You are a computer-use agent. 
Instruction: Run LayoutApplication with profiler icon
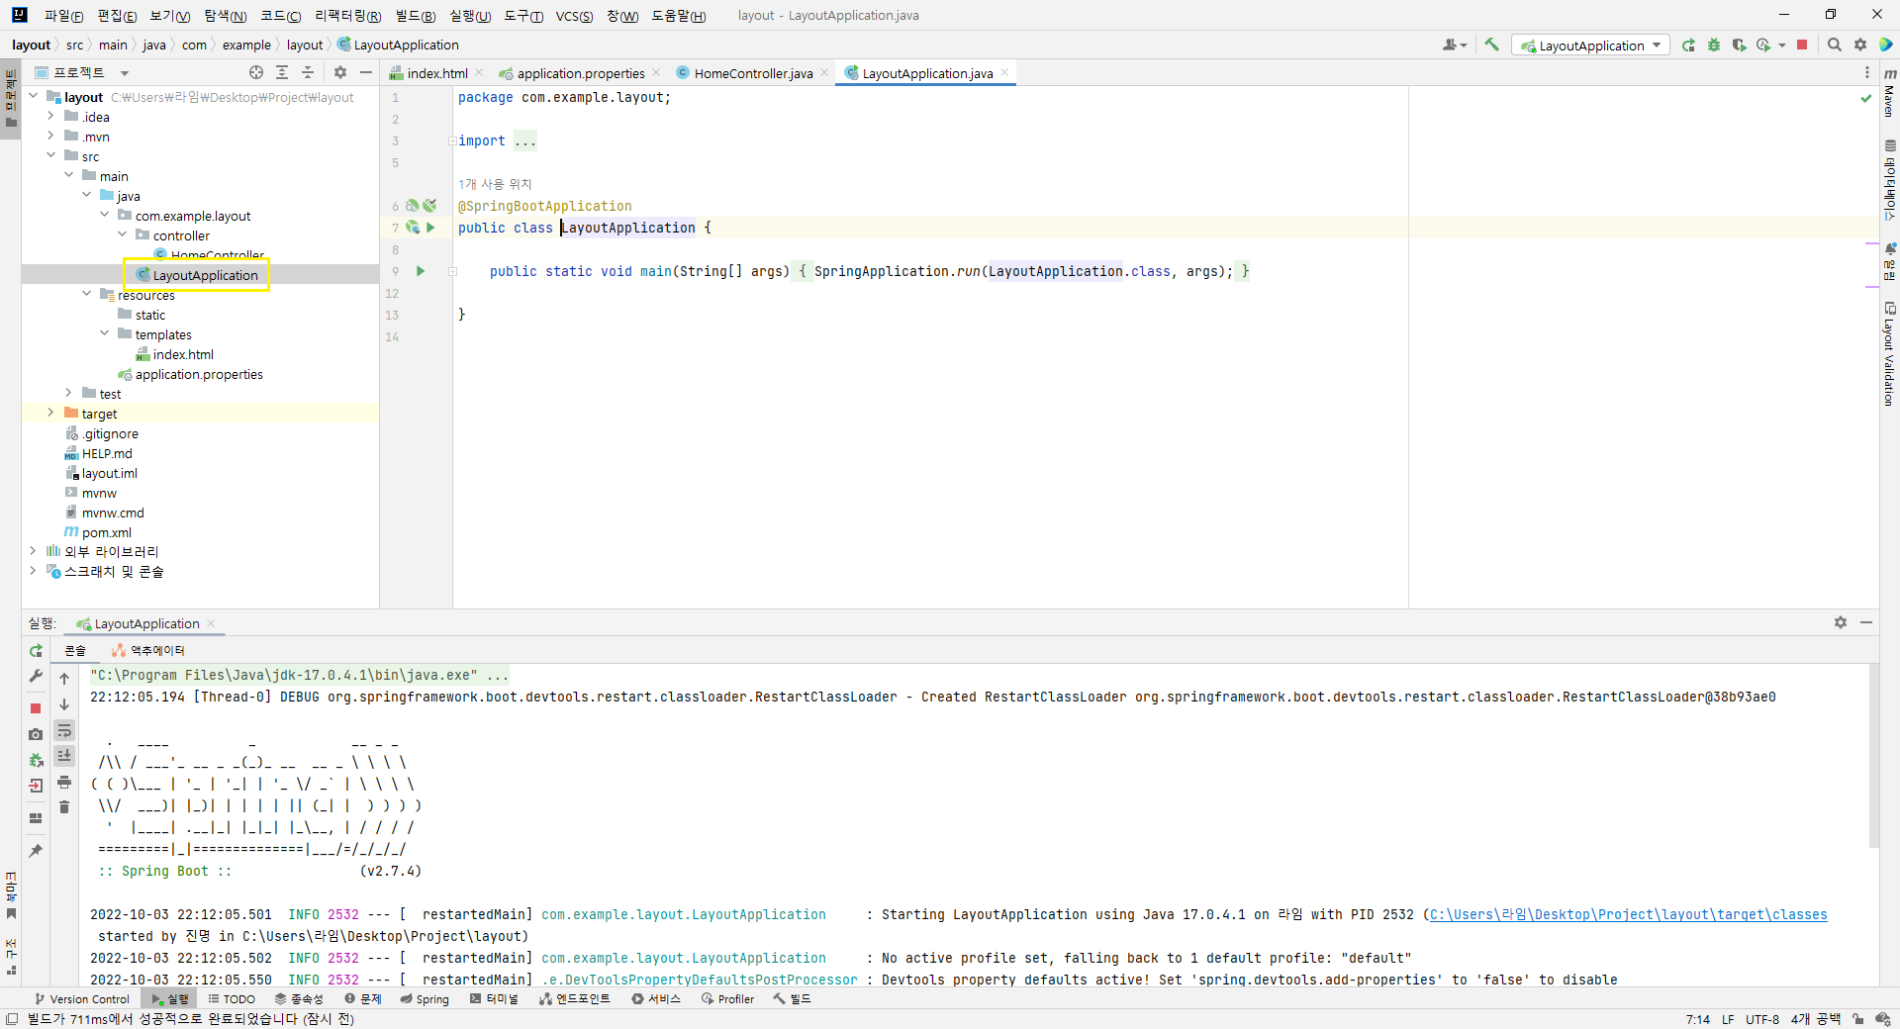click(1763, 45)
